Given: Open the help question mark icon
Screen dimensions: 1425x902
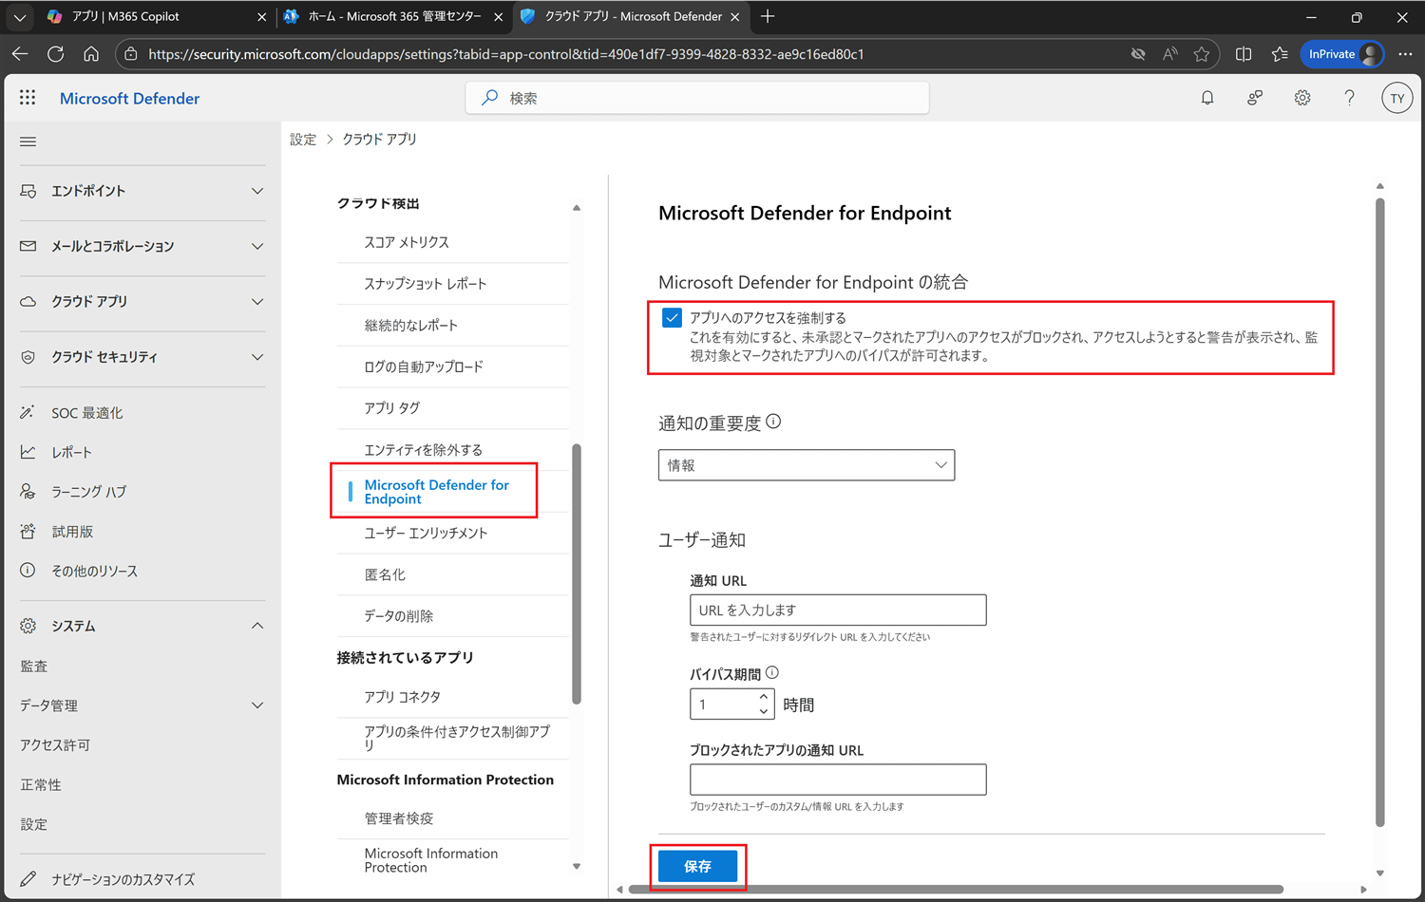Looking at the screenshot, I should (x=1349, y=98).
